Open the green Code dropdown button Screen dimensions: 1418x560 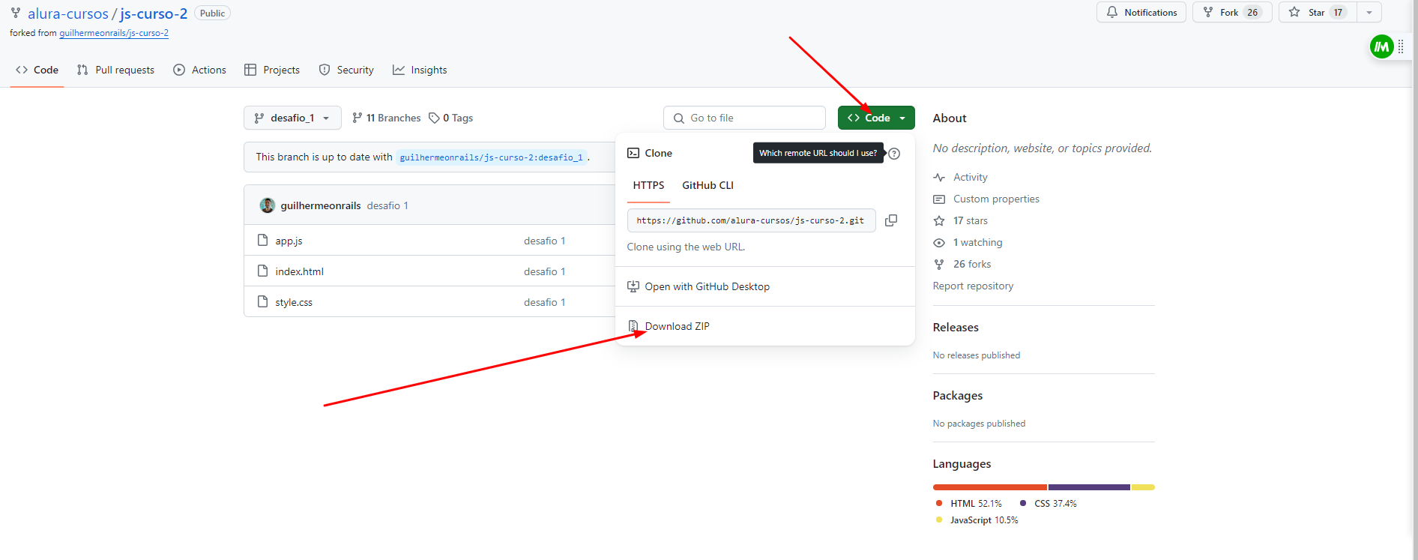[876, 118]
